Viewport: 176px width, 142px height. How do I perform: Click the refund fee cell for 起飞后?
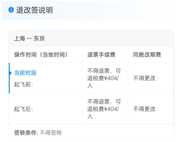coord(104,109)
